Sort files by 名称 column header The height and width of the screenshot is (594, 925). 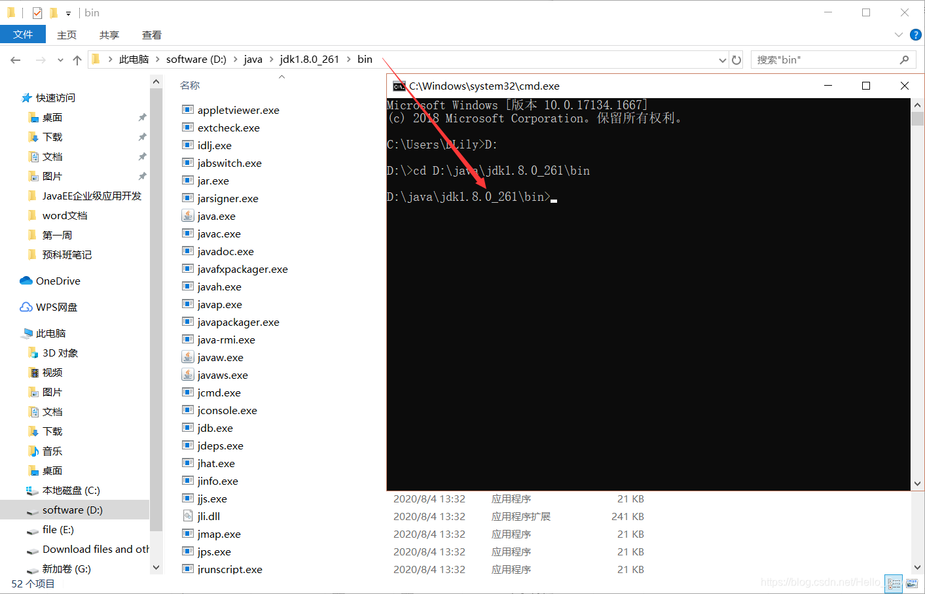pos(190,86)
